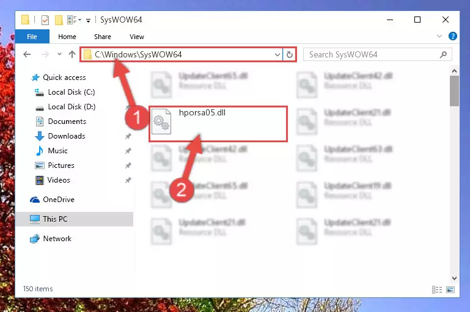Click the Videos film strip icon
This screenshot has height=312, width=470.
coord(40,180)
